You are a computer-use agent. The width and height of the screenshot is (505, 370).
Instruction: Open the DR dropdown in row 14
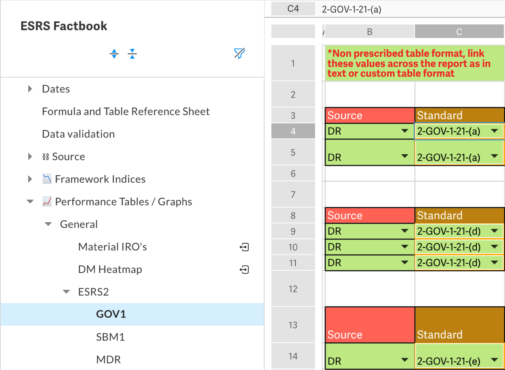point(405,360)
